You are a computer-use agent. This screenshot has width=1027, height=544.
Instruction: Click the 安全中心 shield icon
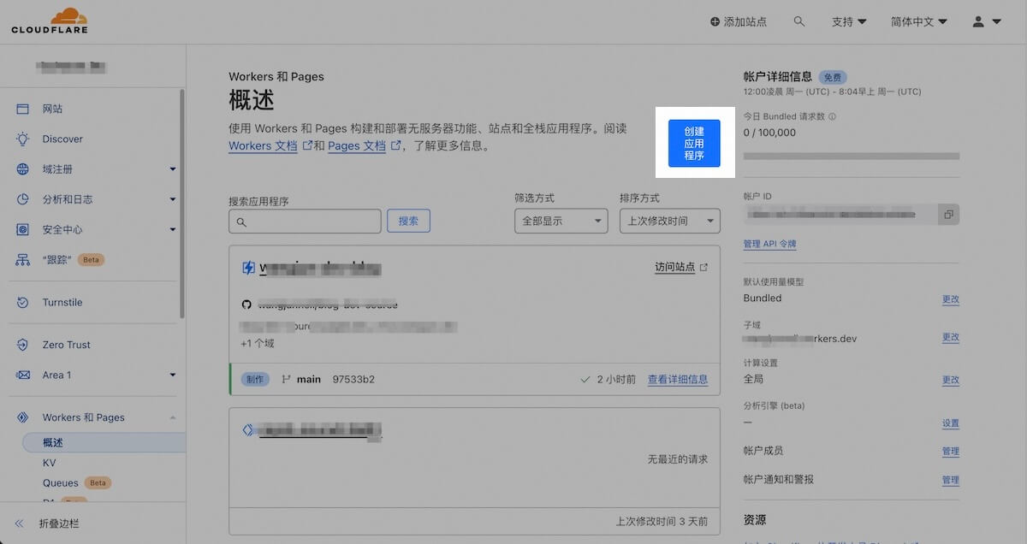[x=21, y=229]
